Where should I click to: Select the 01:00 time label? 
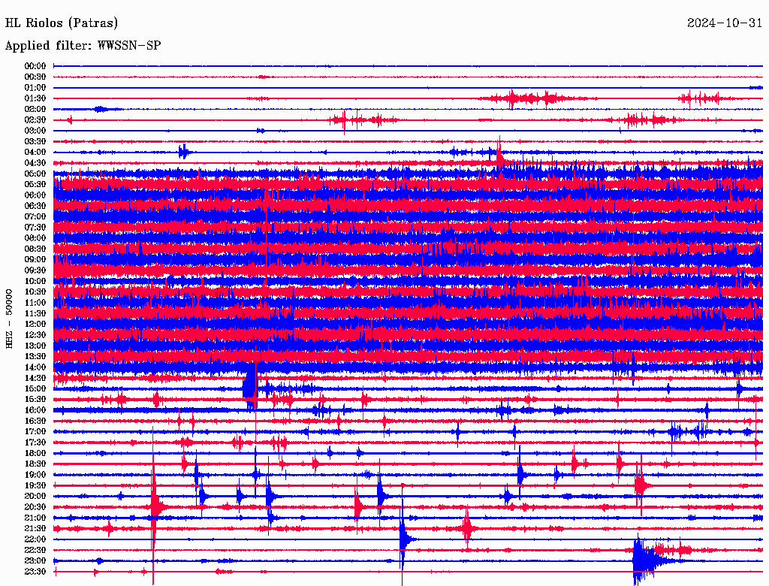pos(35,88)
